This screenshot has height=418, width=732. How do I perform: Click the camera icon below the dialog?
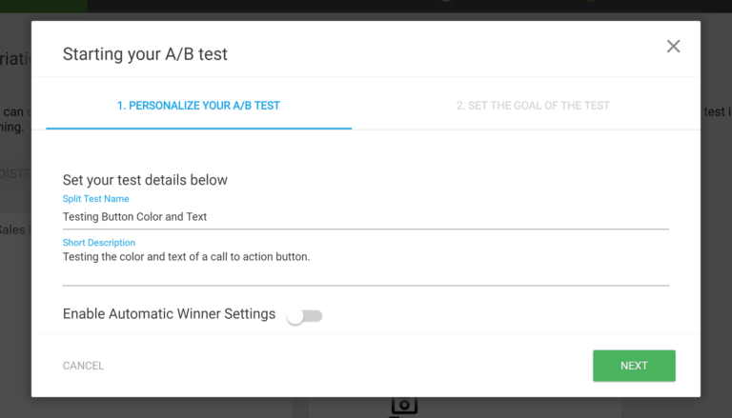tap(404, 408)
